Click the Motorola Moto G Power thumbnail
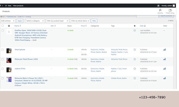Screen dimensions: 179x107 point(9,79)
